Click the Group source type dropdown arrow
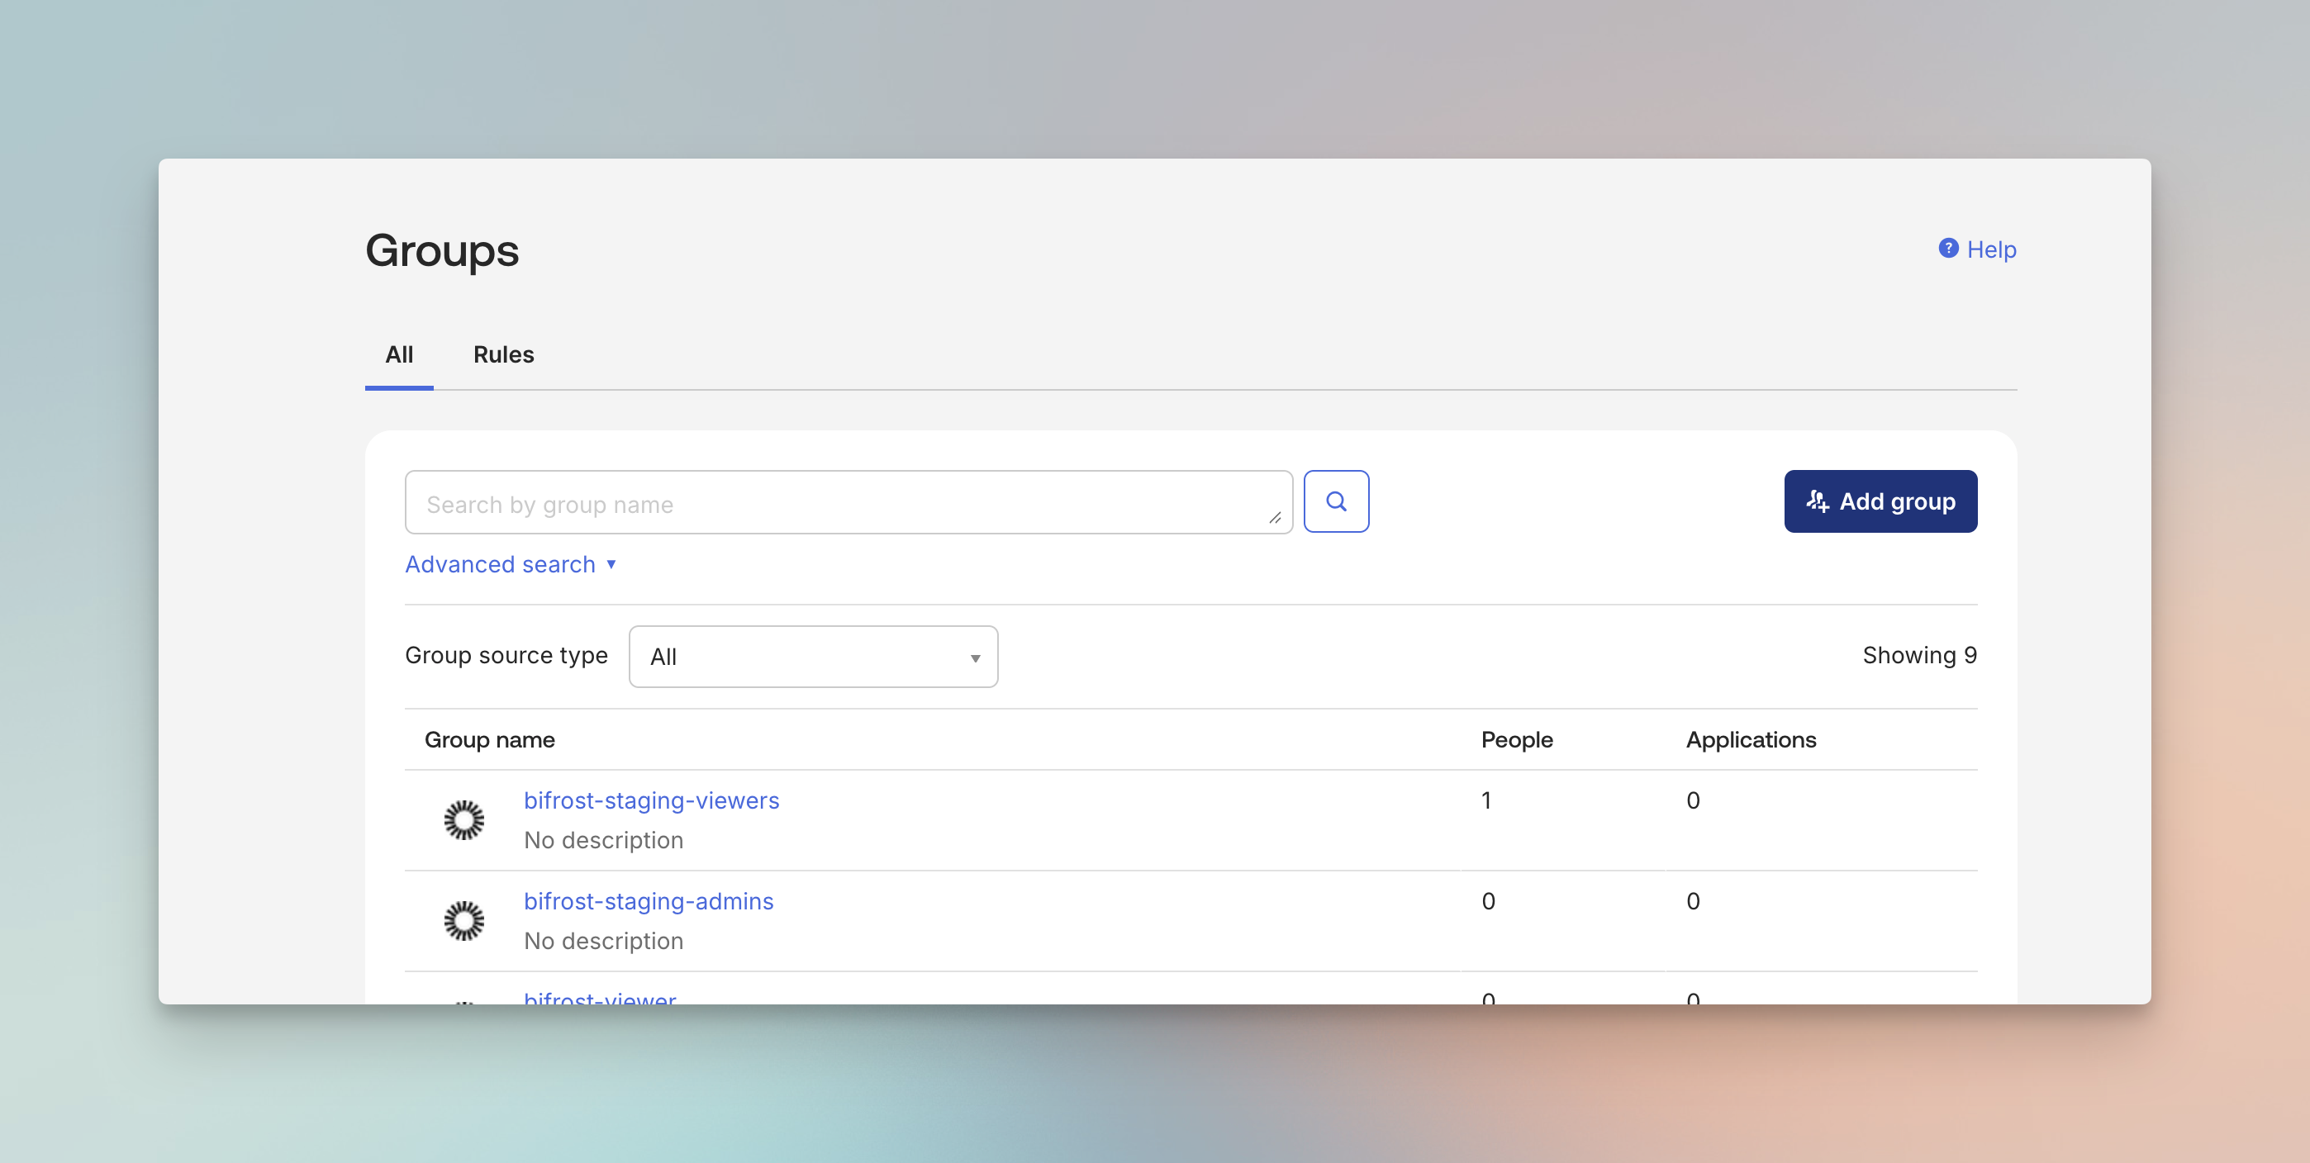Viewport: 2310px width, 1163px height. (x=975, y=658)
